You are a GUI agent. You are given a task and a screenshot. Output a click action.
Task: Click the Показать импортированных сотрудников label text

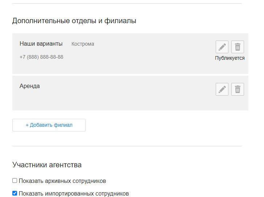coord(74,193)
